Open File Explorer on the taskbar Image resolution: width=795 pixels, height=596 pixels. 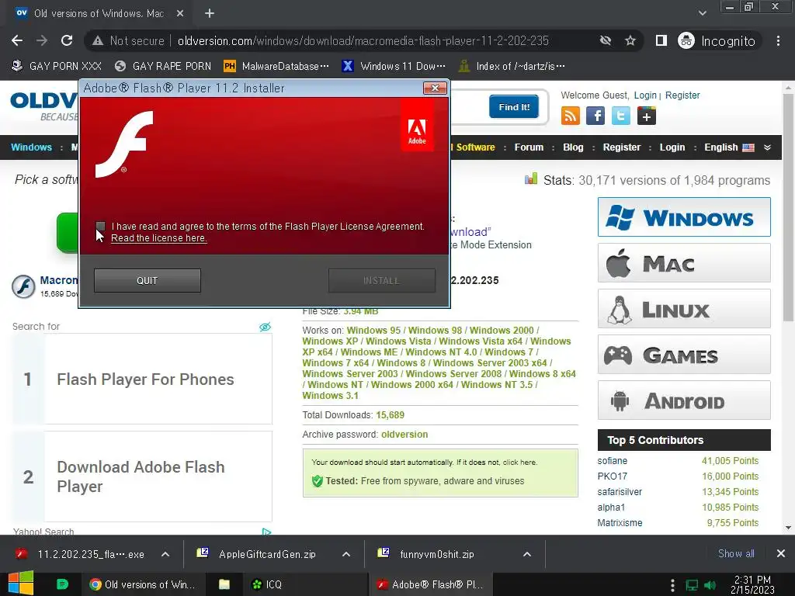tap(224, 584)
